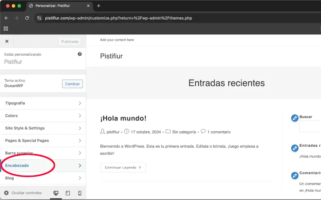
Task: Expand the Encabezado chevron arrow
Action: (80, 166)
